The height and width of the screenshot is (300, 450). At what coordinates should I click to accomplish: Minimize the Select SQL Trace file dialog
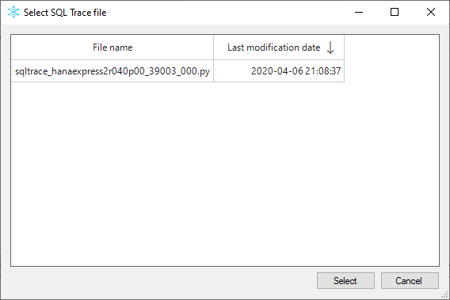pyautogui.click(x=359, y=13)
